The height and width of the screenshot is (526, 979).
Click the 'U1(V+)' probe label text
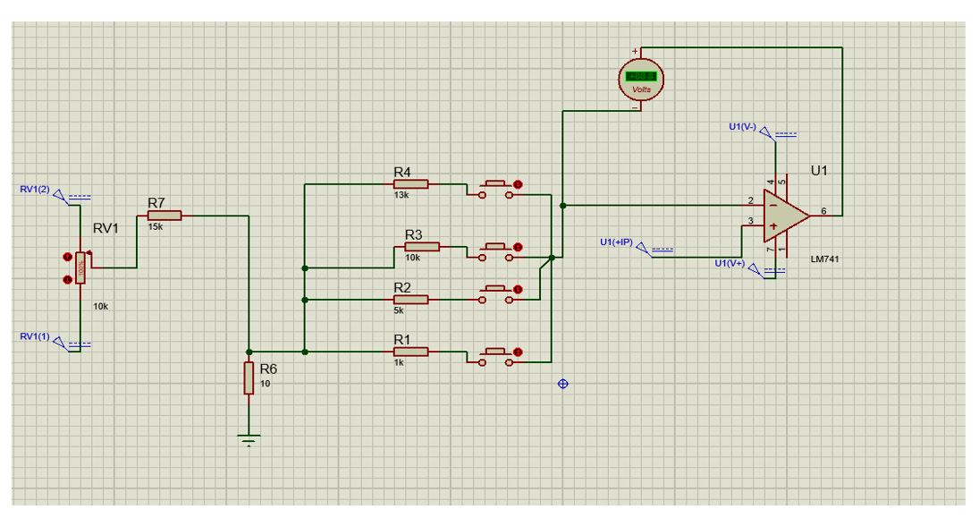pyautogui.click(x=730, y=264)
